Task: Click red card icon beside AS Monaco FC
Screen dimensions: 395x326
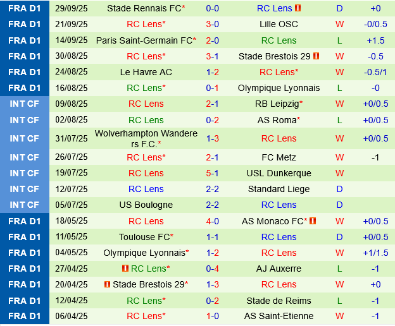Action: click(x=313, y=221)
